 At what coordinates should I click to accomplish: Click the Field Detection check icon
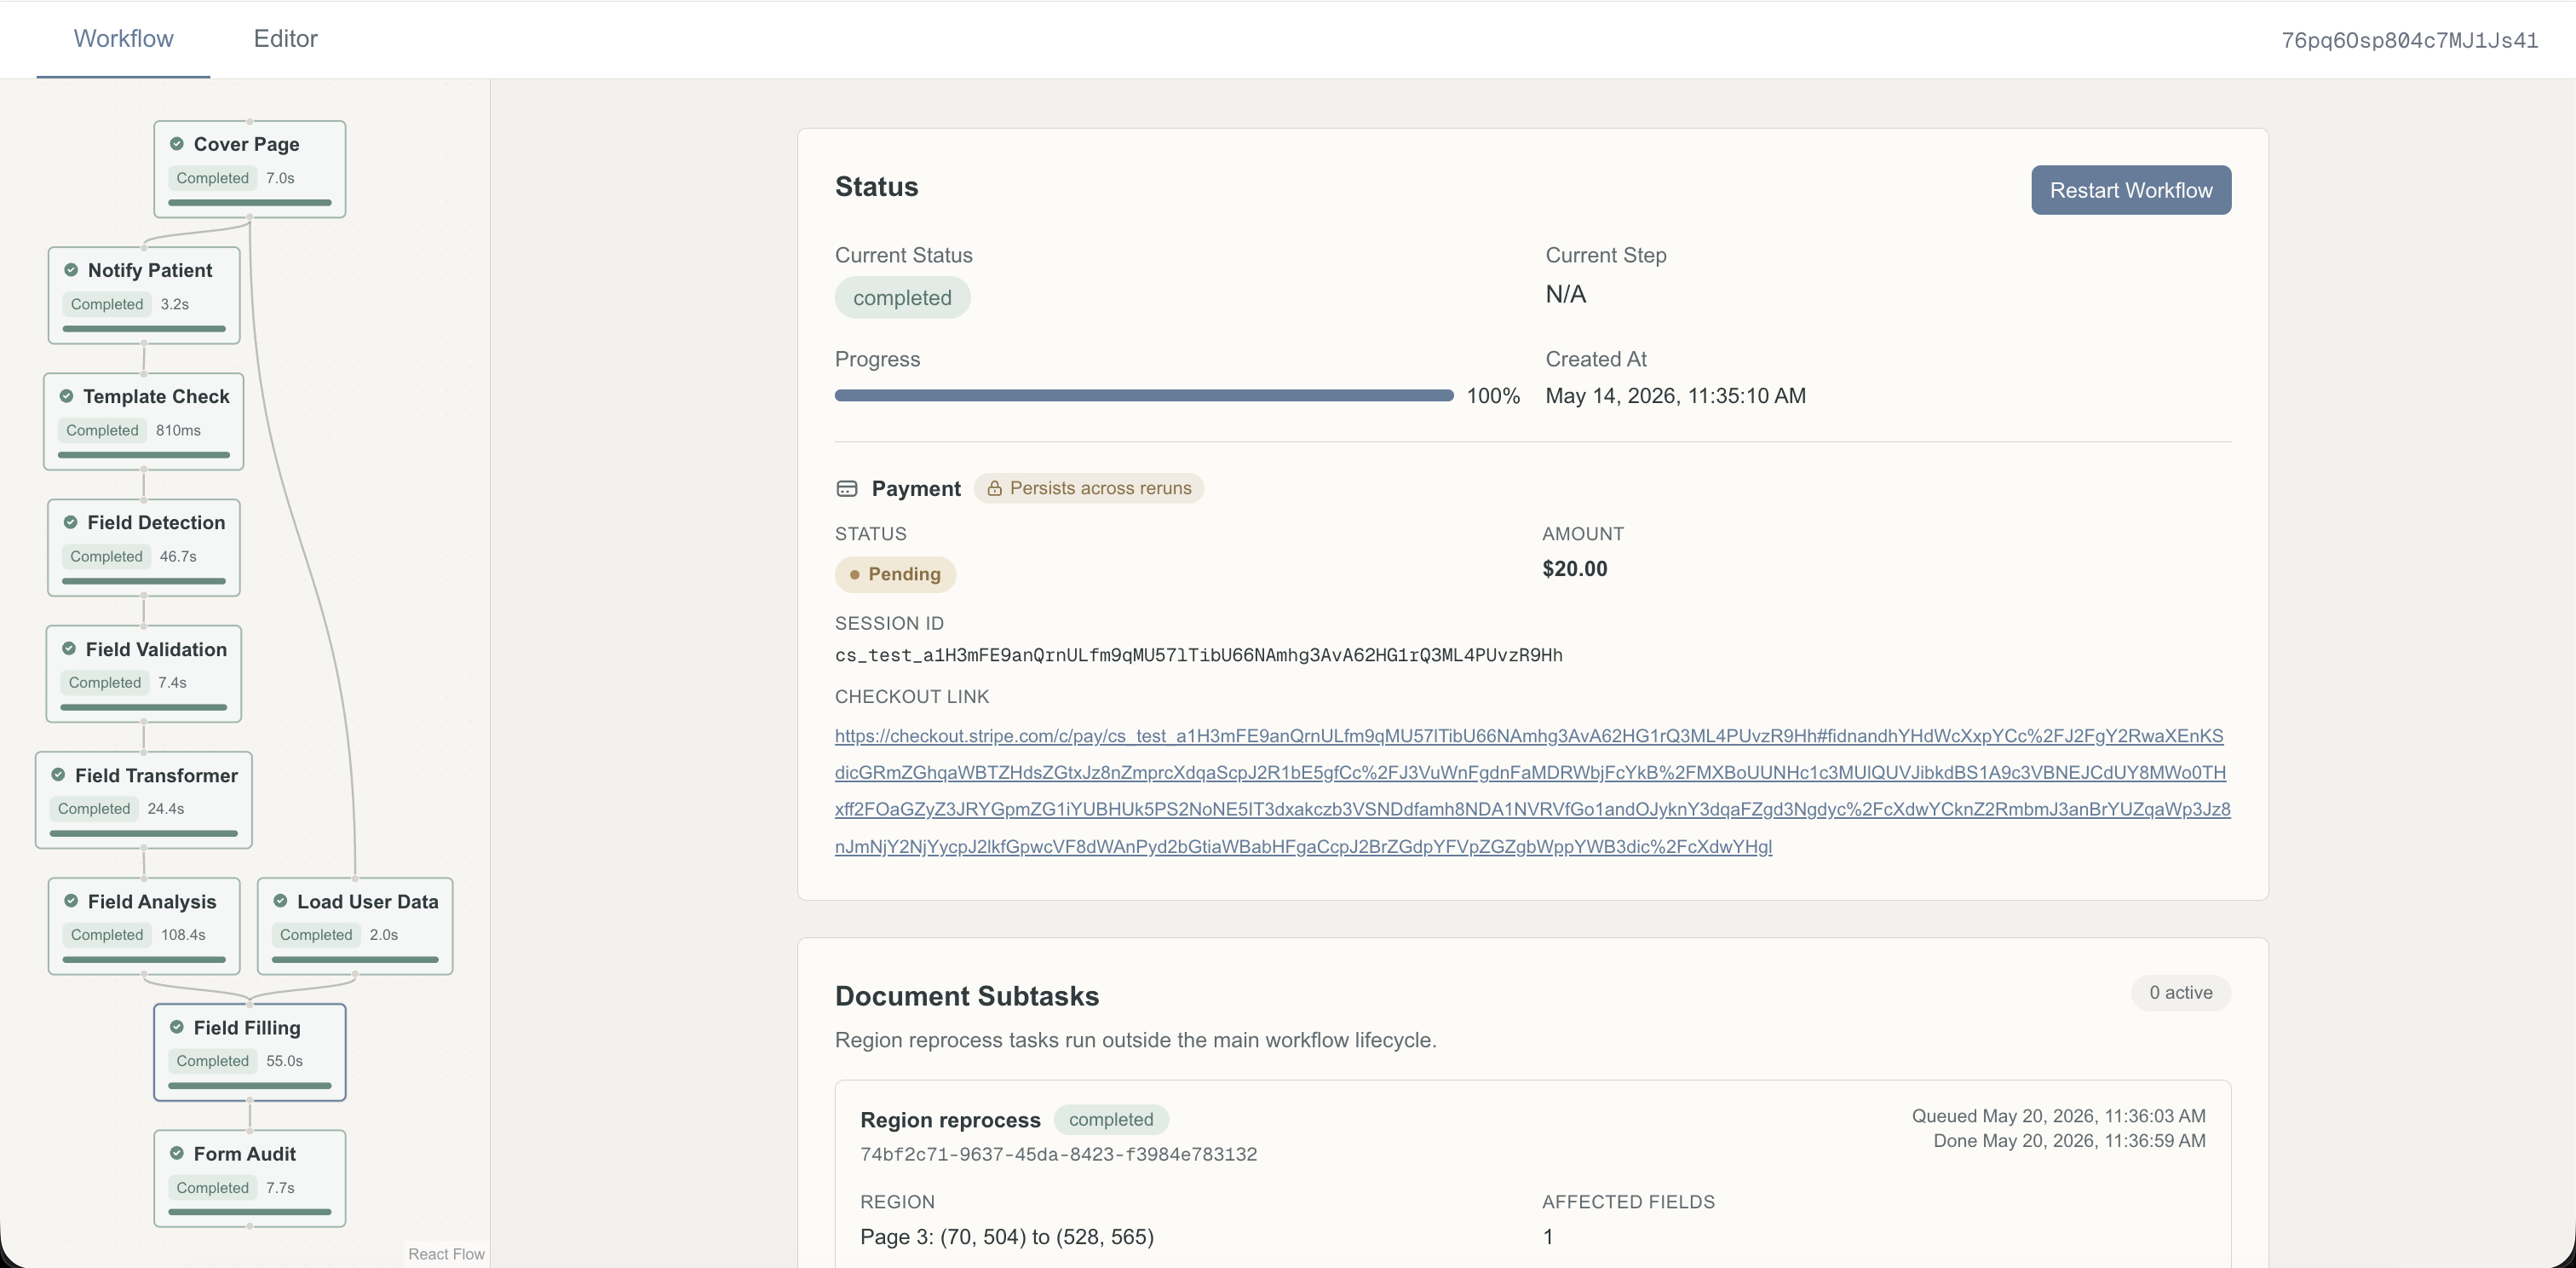tap(71, 522)
